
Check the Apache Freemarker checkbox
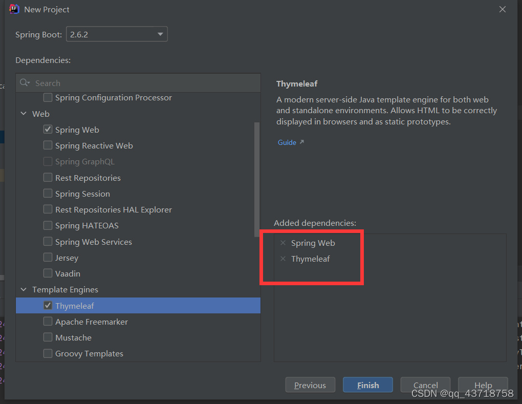[48, 322]
